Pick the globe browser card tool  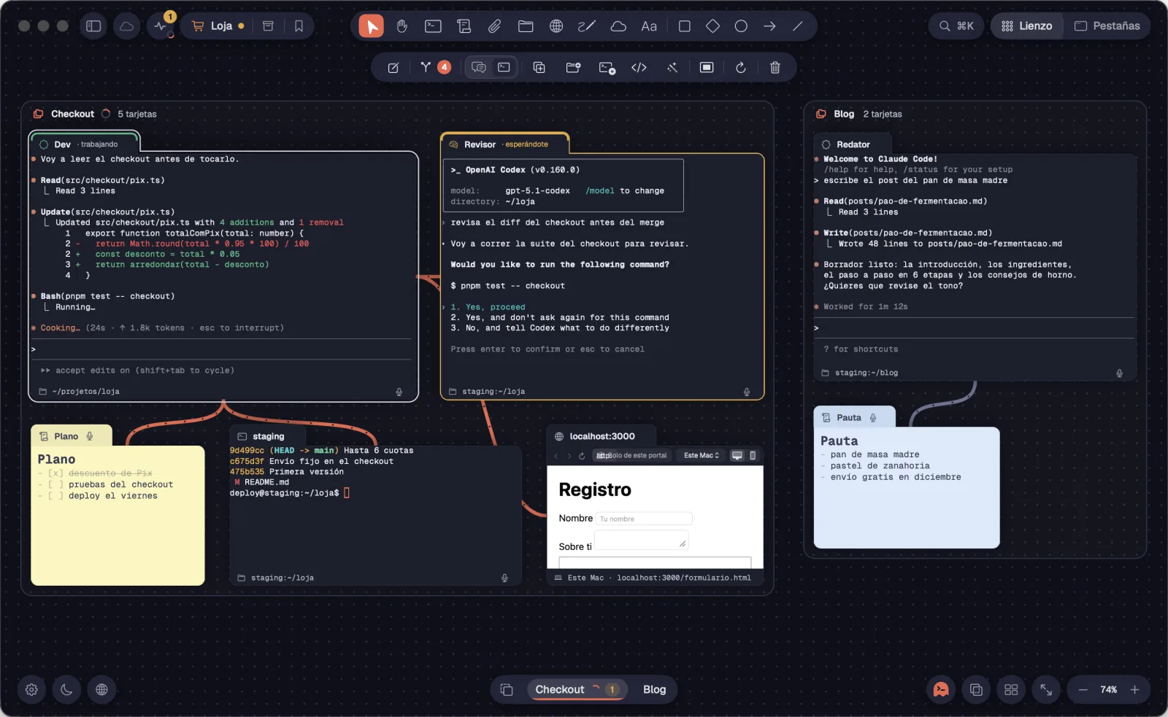pos(556,26)
